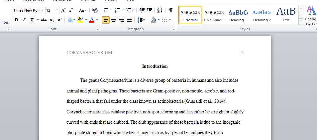
Task: Click the Borders icon
Action: (164, 20)
